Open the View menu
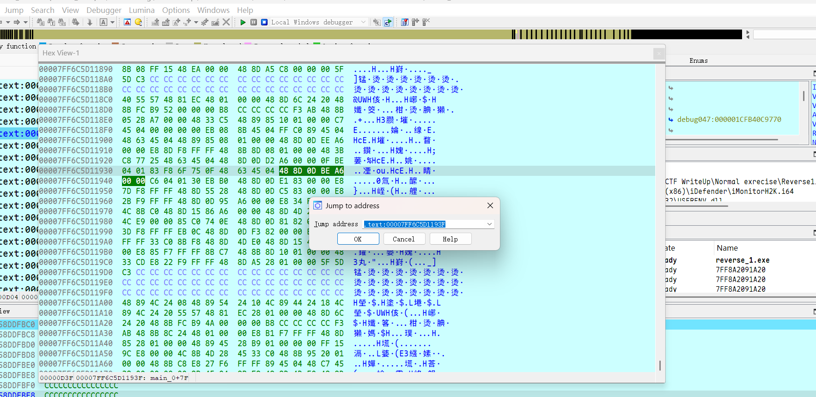Viewport: 816px width, 397px height. click(70, 10)
